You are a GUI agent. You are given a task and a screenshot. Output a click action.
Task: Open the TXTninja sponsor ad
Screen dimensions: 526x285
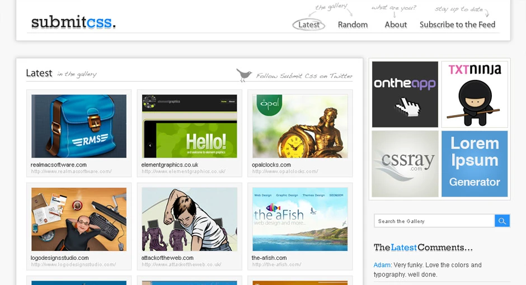(x=475, y=94)
